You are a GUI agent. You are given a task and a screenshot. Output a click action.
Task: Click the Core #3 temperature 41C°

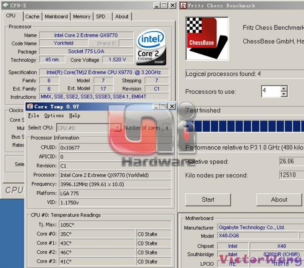pyautogui.click(x=97, y=261)
